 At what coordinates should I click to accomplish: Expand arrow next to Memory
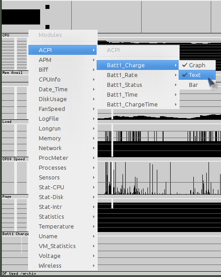tap(94, 138)
